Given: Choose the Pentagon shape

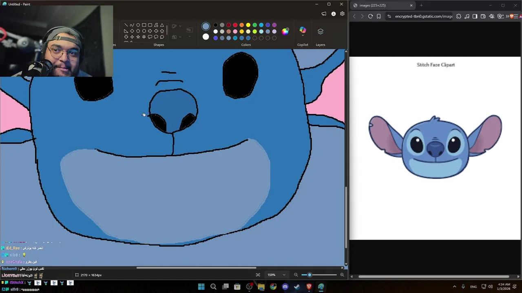Looking at the screenshot, I should pyautogui.click(x=138, y=31).
